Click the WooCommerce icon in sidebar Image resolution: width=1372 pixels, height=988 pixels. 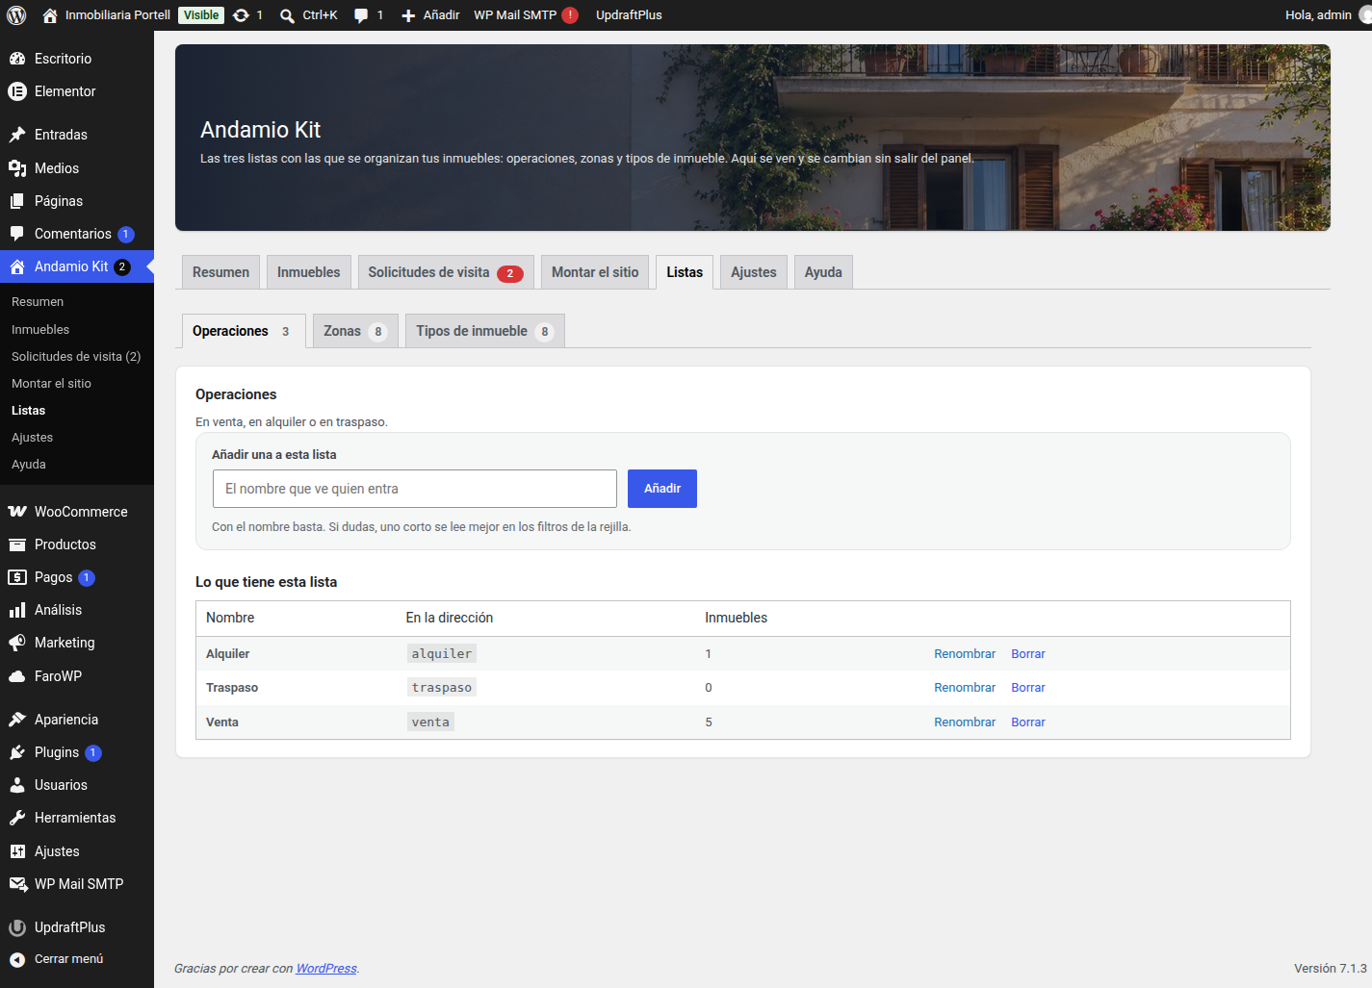point(17,512)
